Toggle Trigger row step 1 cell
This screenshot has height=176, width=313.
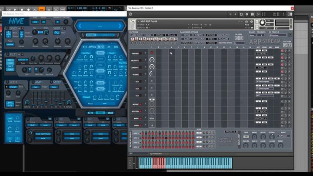pos(152,53)
